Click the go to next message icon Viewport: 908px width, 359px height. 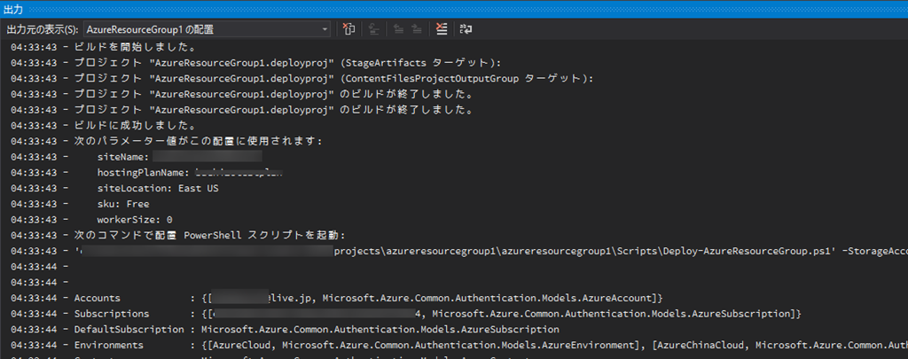click(x=416, y=29)
